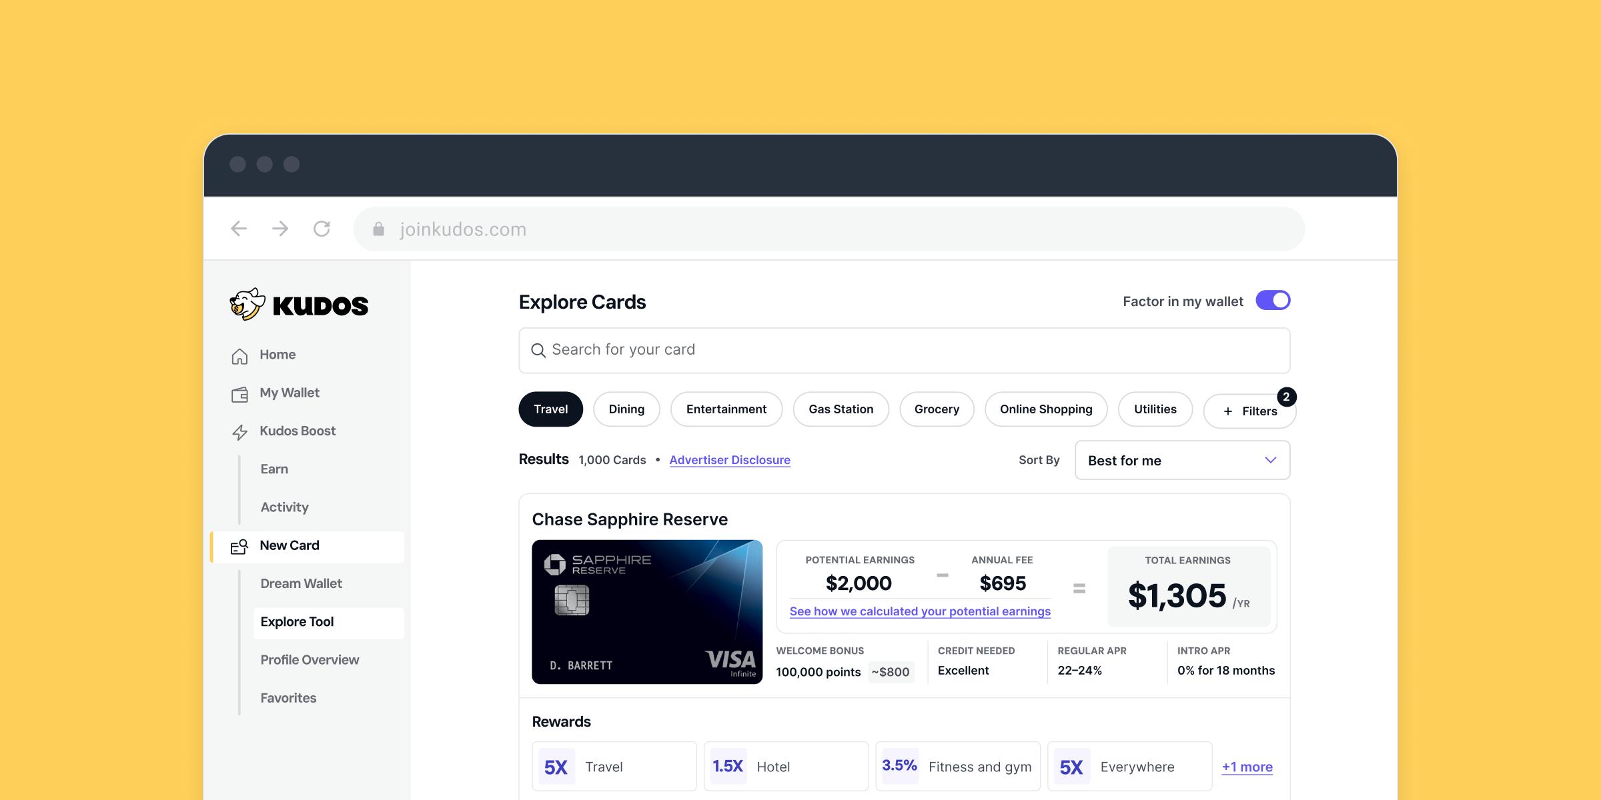Click the My Wallet icon

[x=239, y=394]
